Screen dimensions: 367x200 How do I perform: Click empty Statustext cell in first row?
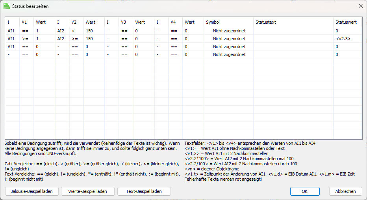[293, 31]
